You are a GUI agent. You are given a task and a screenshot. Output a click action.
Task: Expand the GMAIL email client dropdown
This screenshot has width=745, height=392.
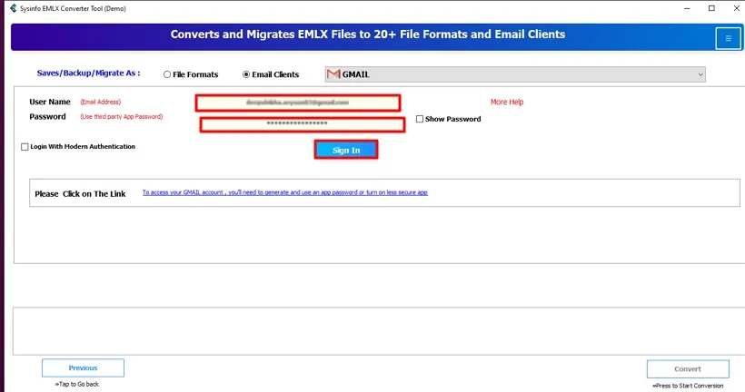pyautogui.click(x=515, y=74)
